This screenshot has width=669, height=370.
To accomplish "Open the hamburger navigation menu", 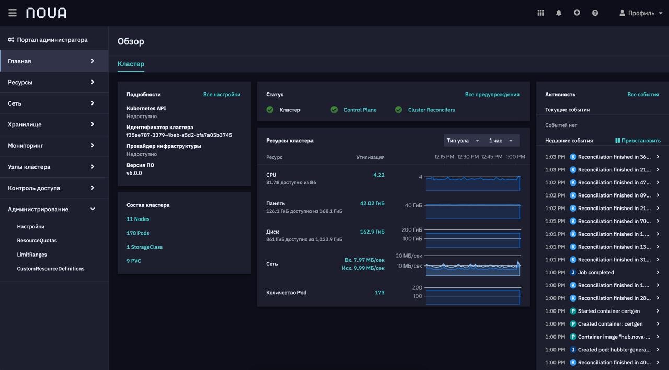I will (x=13, y=13).
